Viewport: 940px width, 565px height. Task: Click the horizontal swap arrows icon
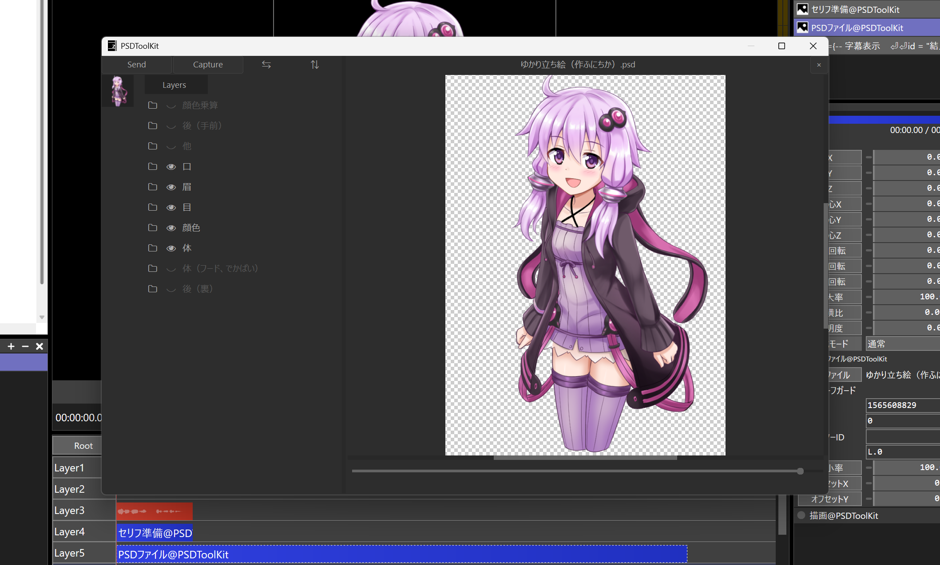[266, 65]
